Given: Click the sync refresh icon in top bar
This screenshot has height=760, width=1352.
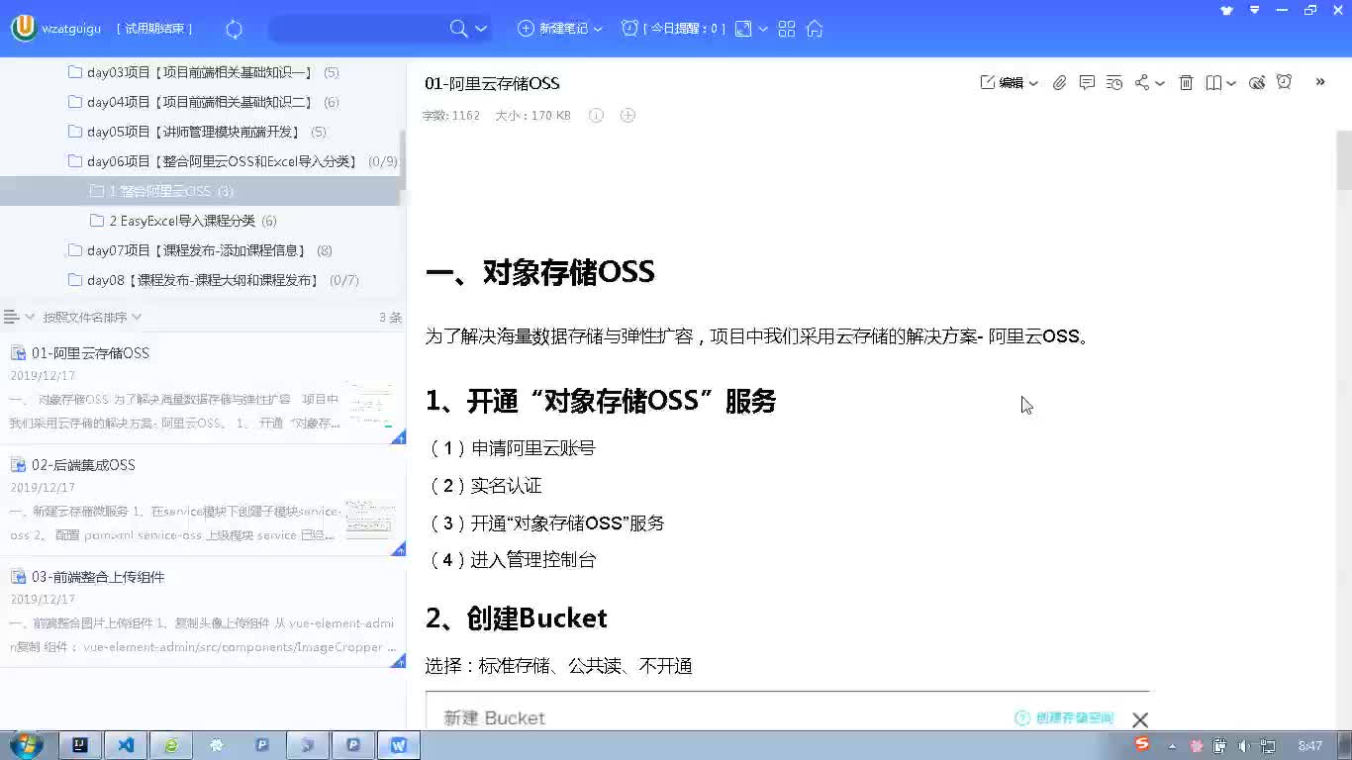Looking at the screenshot, I should click(235, 29).
